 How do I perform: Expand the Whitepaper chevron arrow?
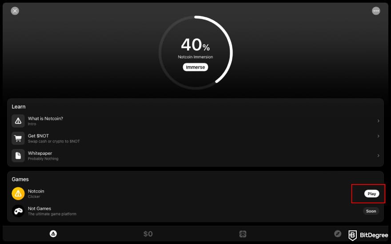(378, 156)
